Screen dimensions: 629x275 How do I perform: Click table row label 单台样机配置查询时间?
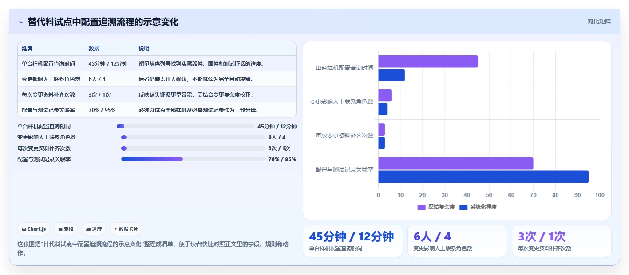48,64
